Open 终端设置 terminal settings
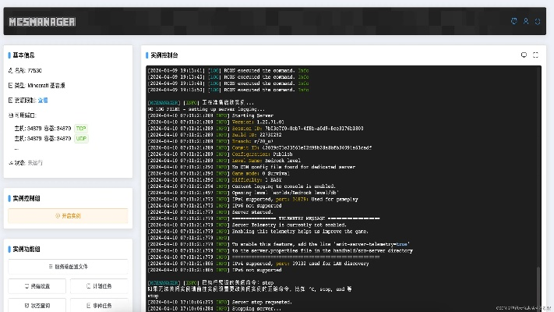The image size is (554, 312). [x=36, y=286]
